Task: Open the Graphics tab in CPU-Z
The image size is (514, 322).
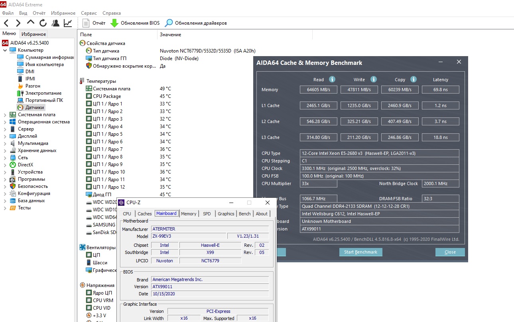Action: coord(226,214)
